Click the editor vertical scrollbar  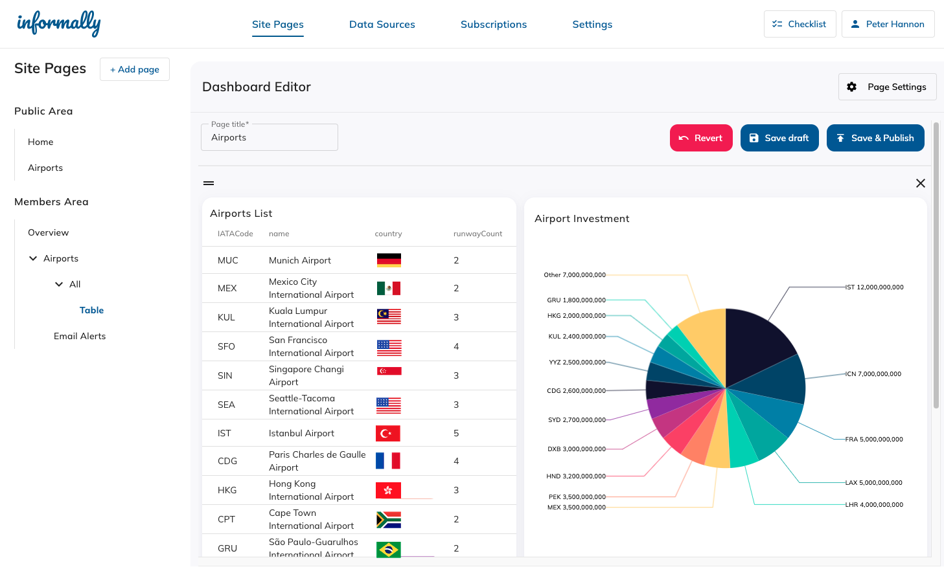pyautogui.click(x=936, y=265)
